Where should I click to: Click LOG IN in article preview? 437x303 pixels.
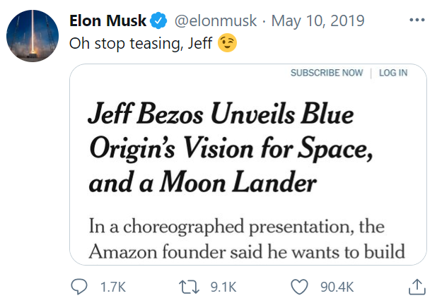click(393, 73)
